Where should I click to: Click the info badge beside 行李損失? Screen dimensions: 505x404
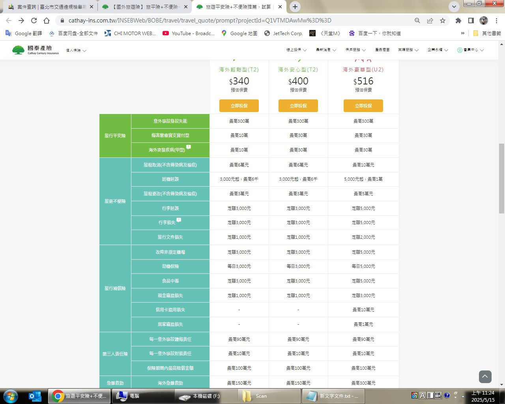coord(179,220)
